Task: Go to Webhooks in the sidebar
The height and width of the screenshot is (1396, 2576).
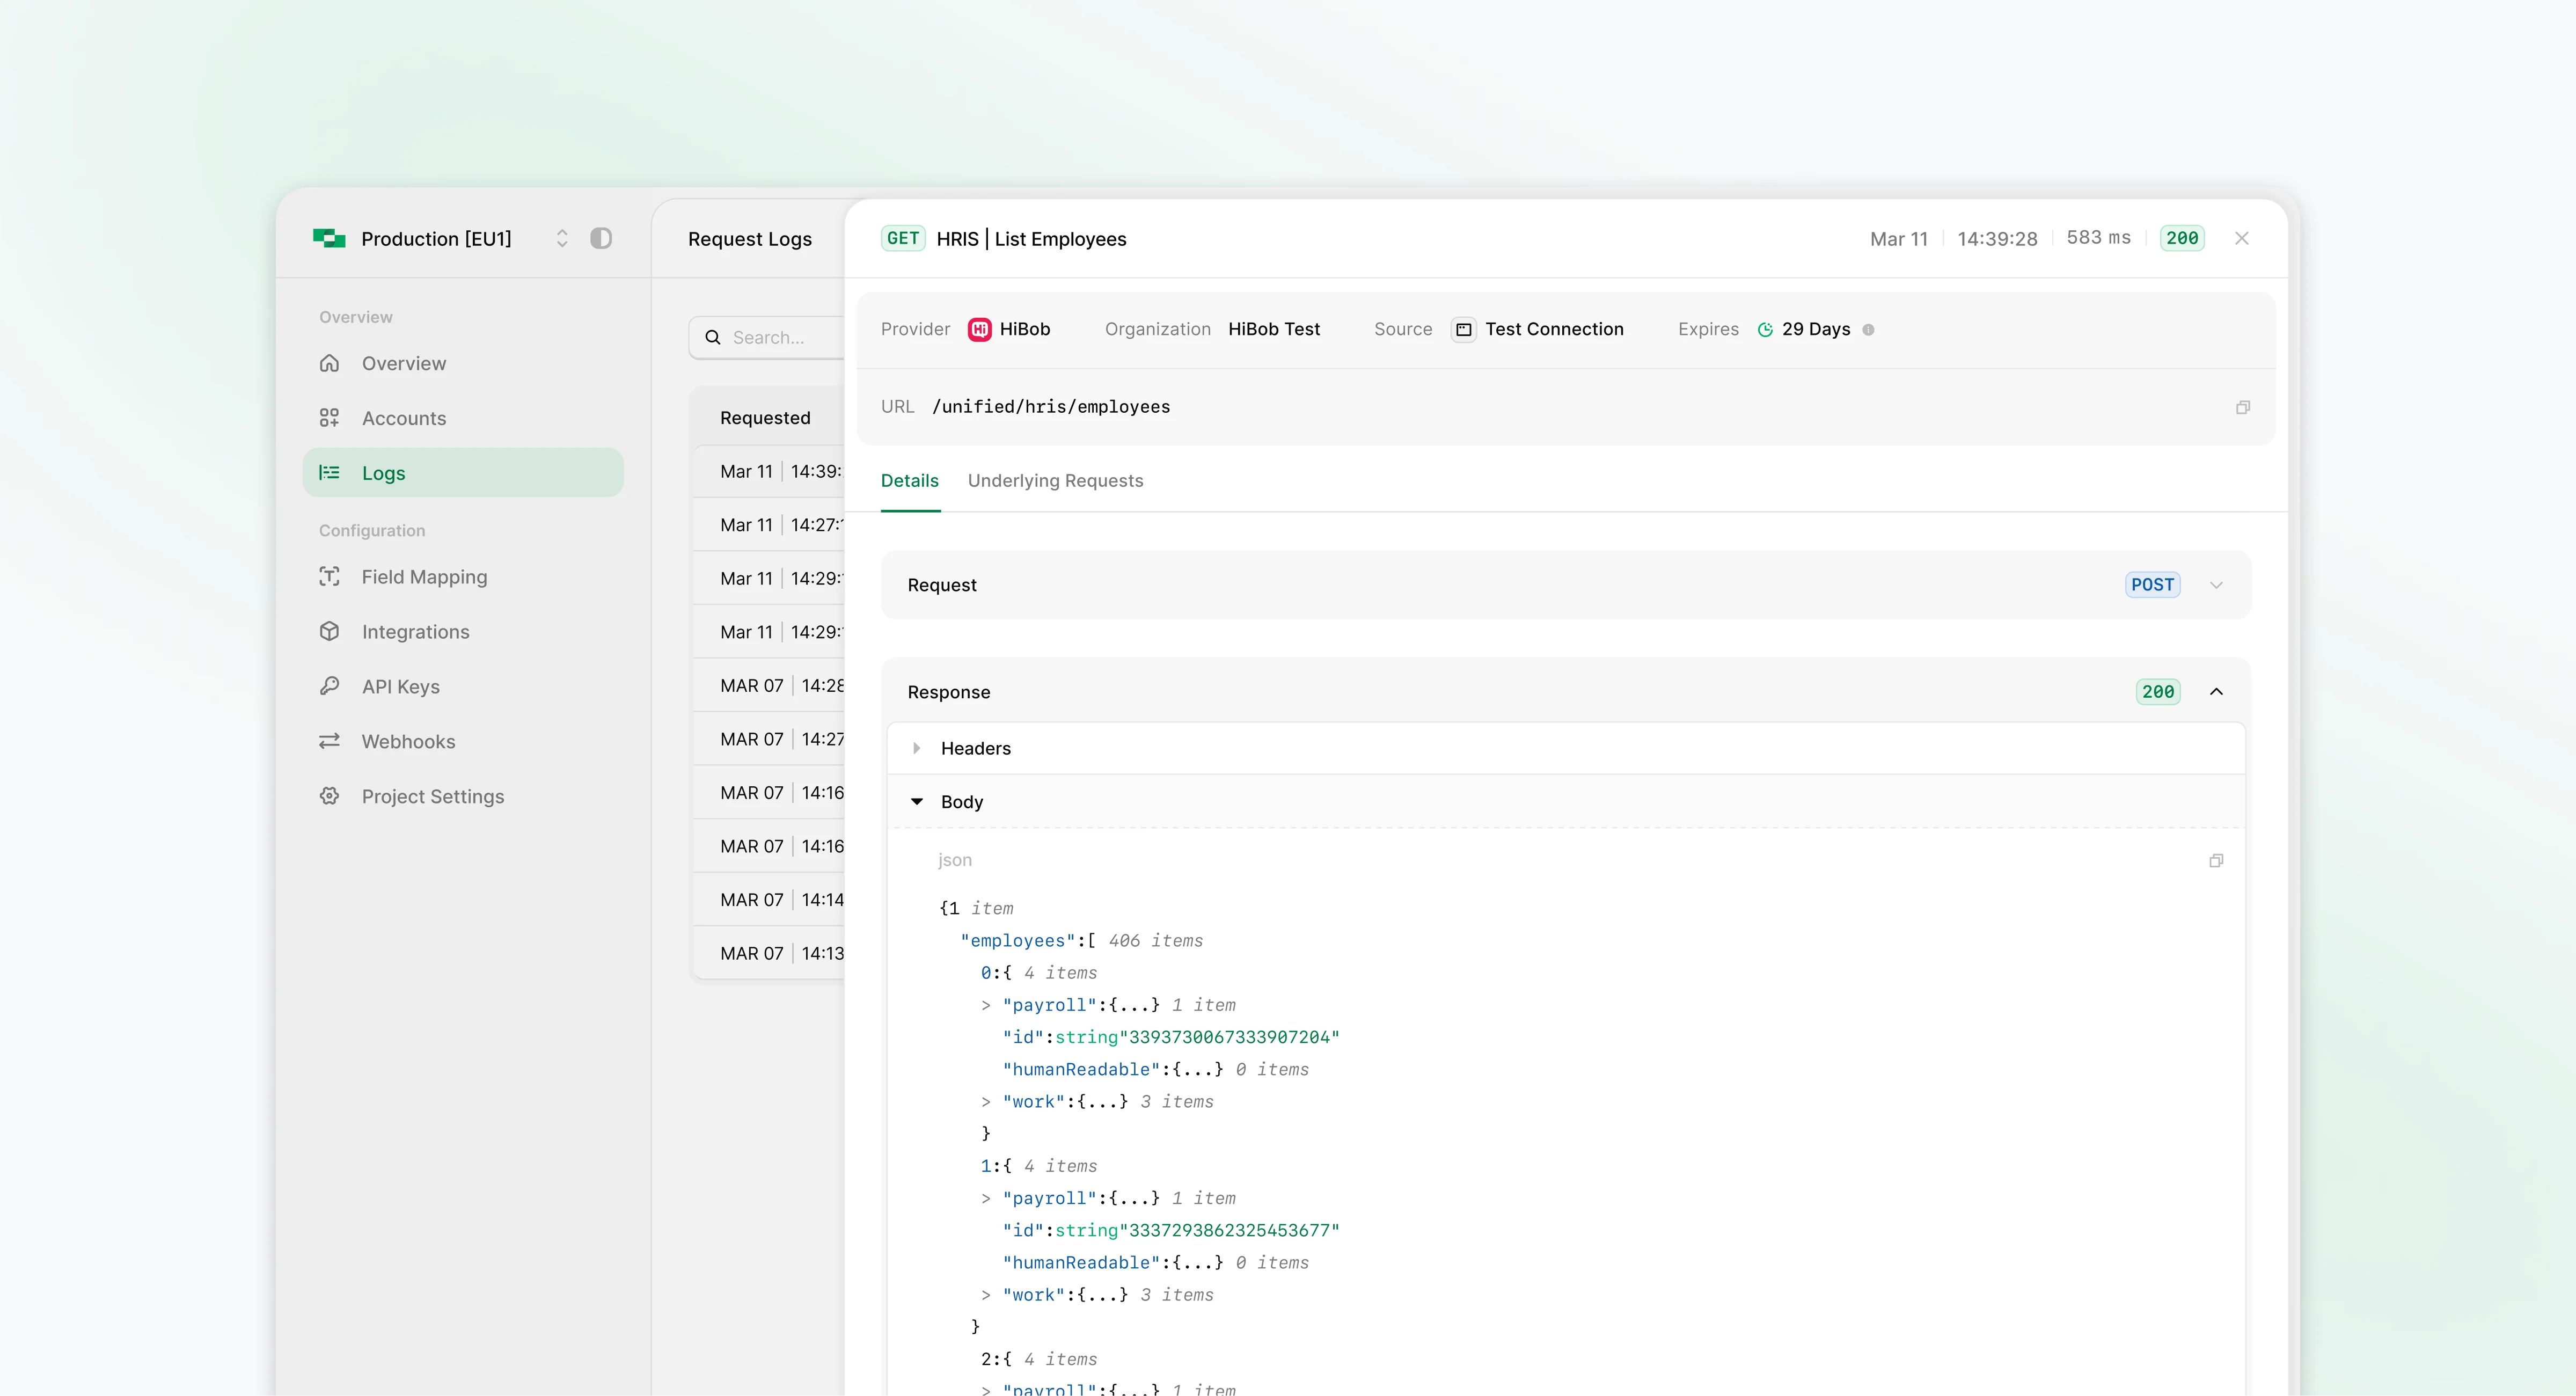Action: (408, 742)
